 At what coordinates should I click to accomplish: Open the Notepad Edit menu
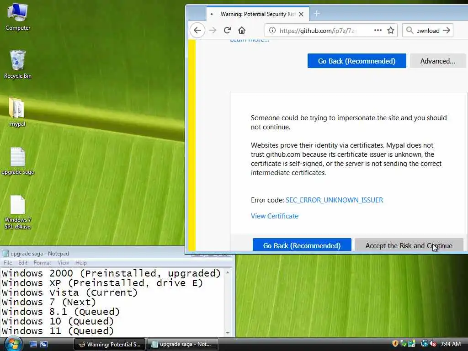click(x=23, y=263)
